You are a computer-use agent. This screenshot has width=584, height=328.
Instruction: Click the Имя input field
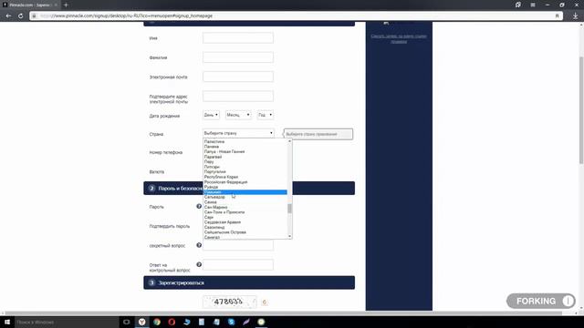pyautogui.click(x=238, y=38)
